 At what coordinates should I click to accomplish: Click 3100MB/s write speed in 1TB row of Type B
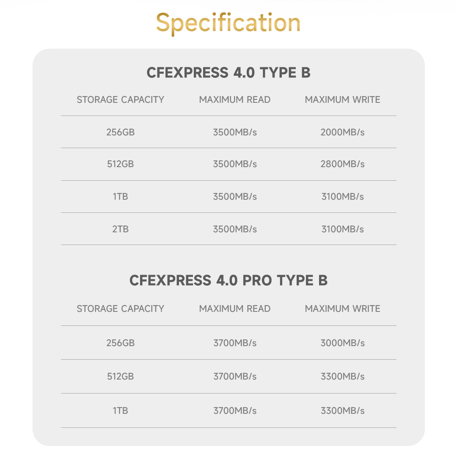click(x=342, y=196)
